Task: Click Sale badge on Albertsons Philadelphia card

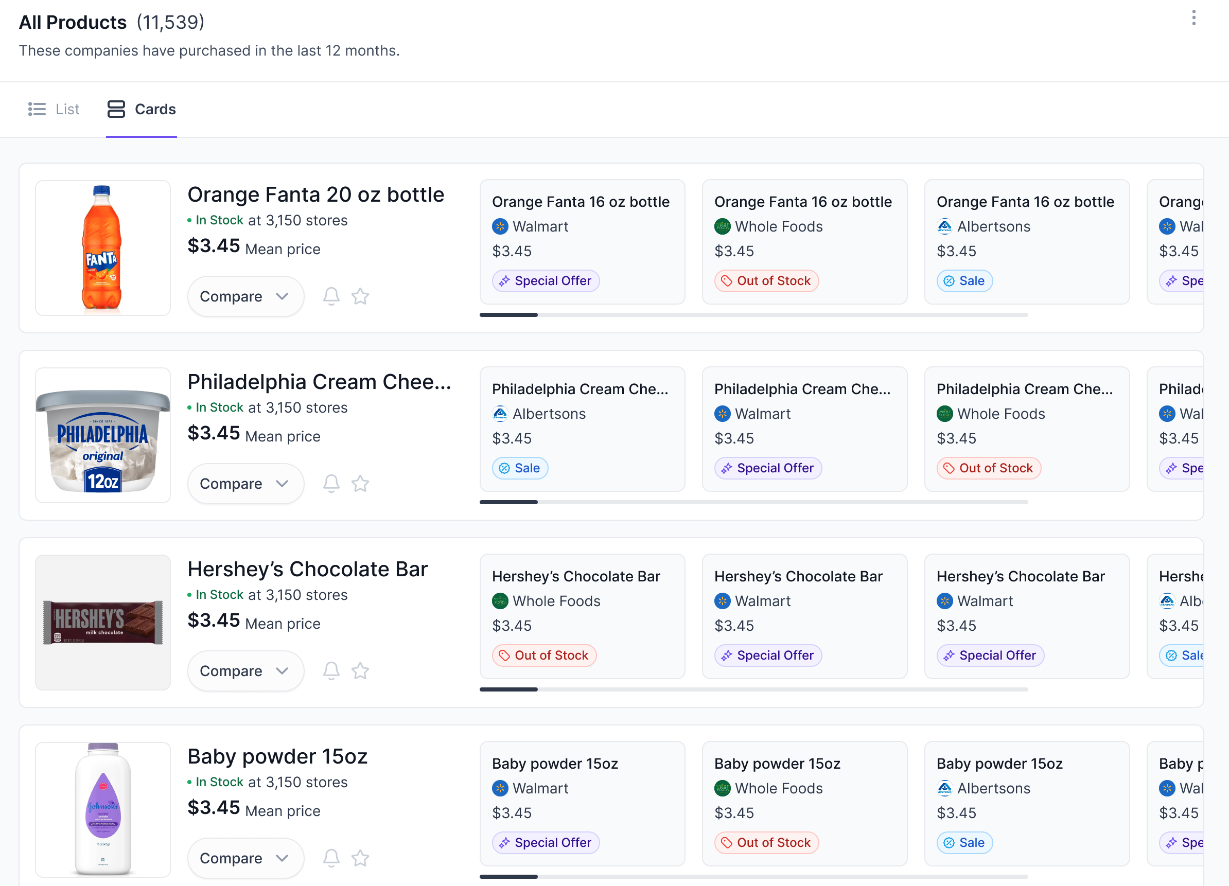Action: 520,468
